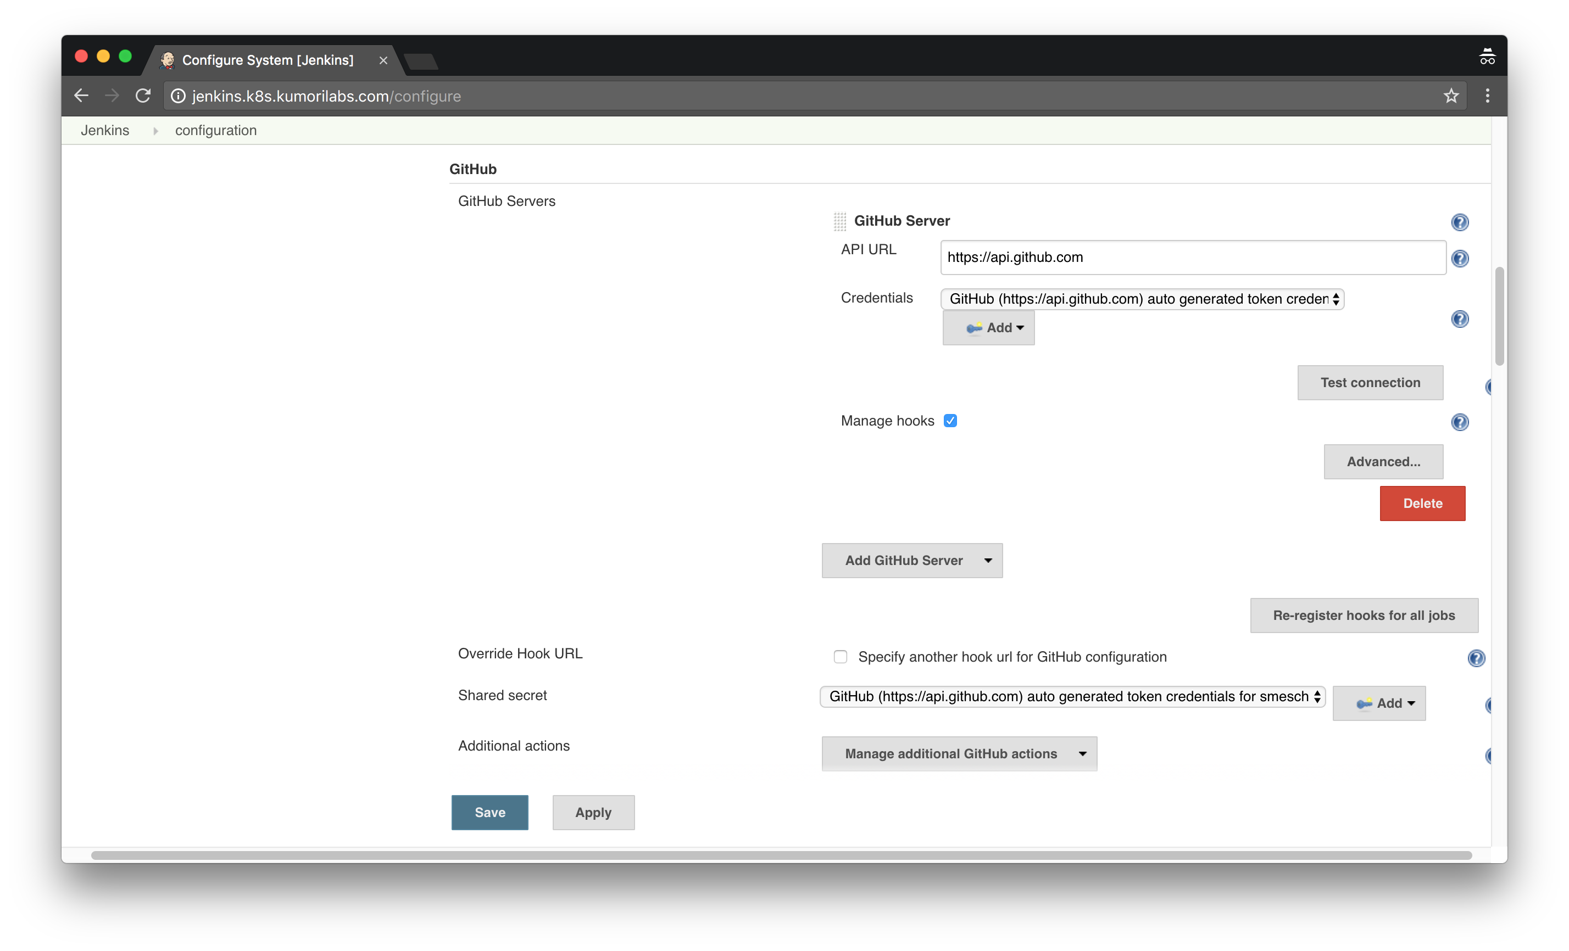1569x951 pixels.
Task: Click the configuration breadcrumb link
Action: (x=216, y=131)
